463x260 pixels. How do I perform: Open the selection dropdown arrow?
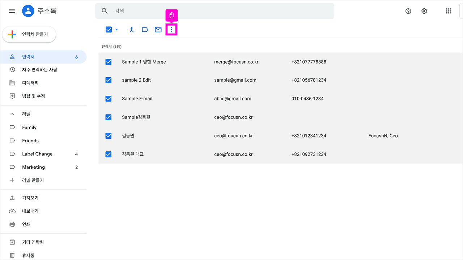pyautogui.click(x=116, y=30)
